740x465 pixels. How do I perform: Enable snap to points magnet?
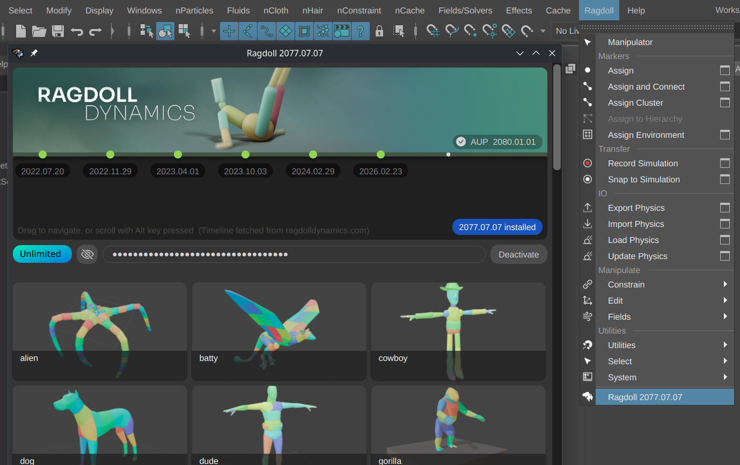tap(471, 31)
